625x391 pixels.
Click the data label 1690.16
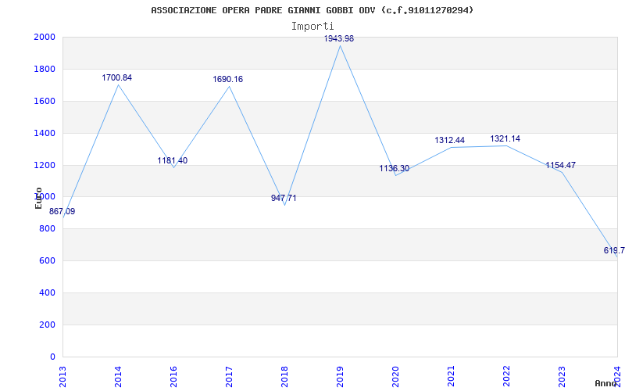click(227, 80)
